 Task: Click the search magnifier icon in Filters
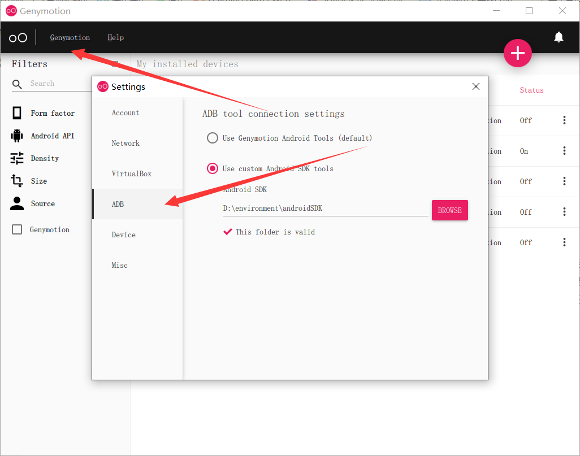(17, 84)
